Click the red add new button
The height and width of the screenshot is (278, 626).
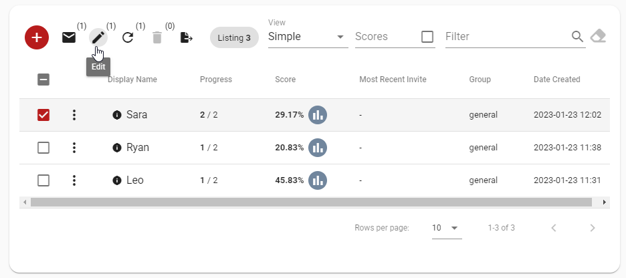point(37,37)
